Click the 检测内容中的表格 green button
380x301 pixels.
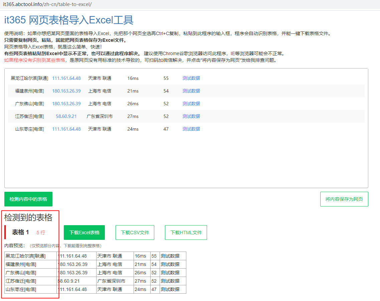click(x=28, y=199)
